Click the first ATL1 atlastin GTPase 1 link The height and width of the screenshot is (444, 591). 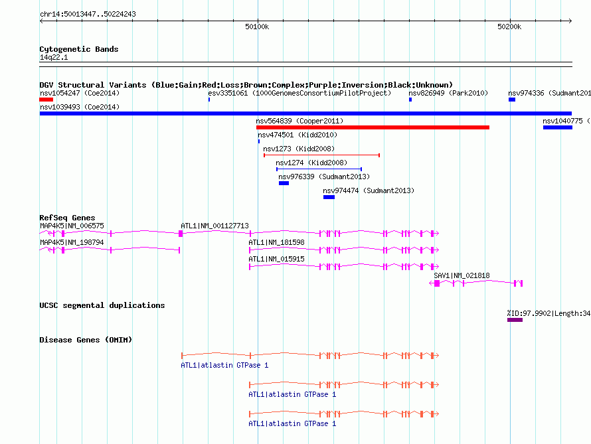(x=224, y=365)
